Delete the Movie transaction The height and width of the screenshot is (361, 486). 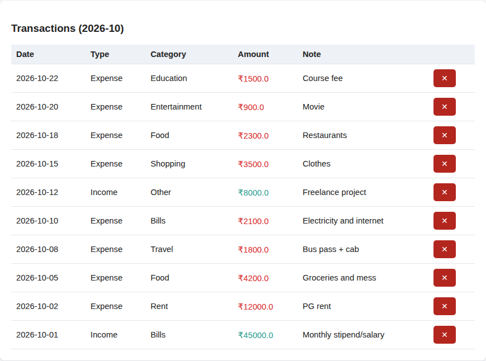(445, 107)
